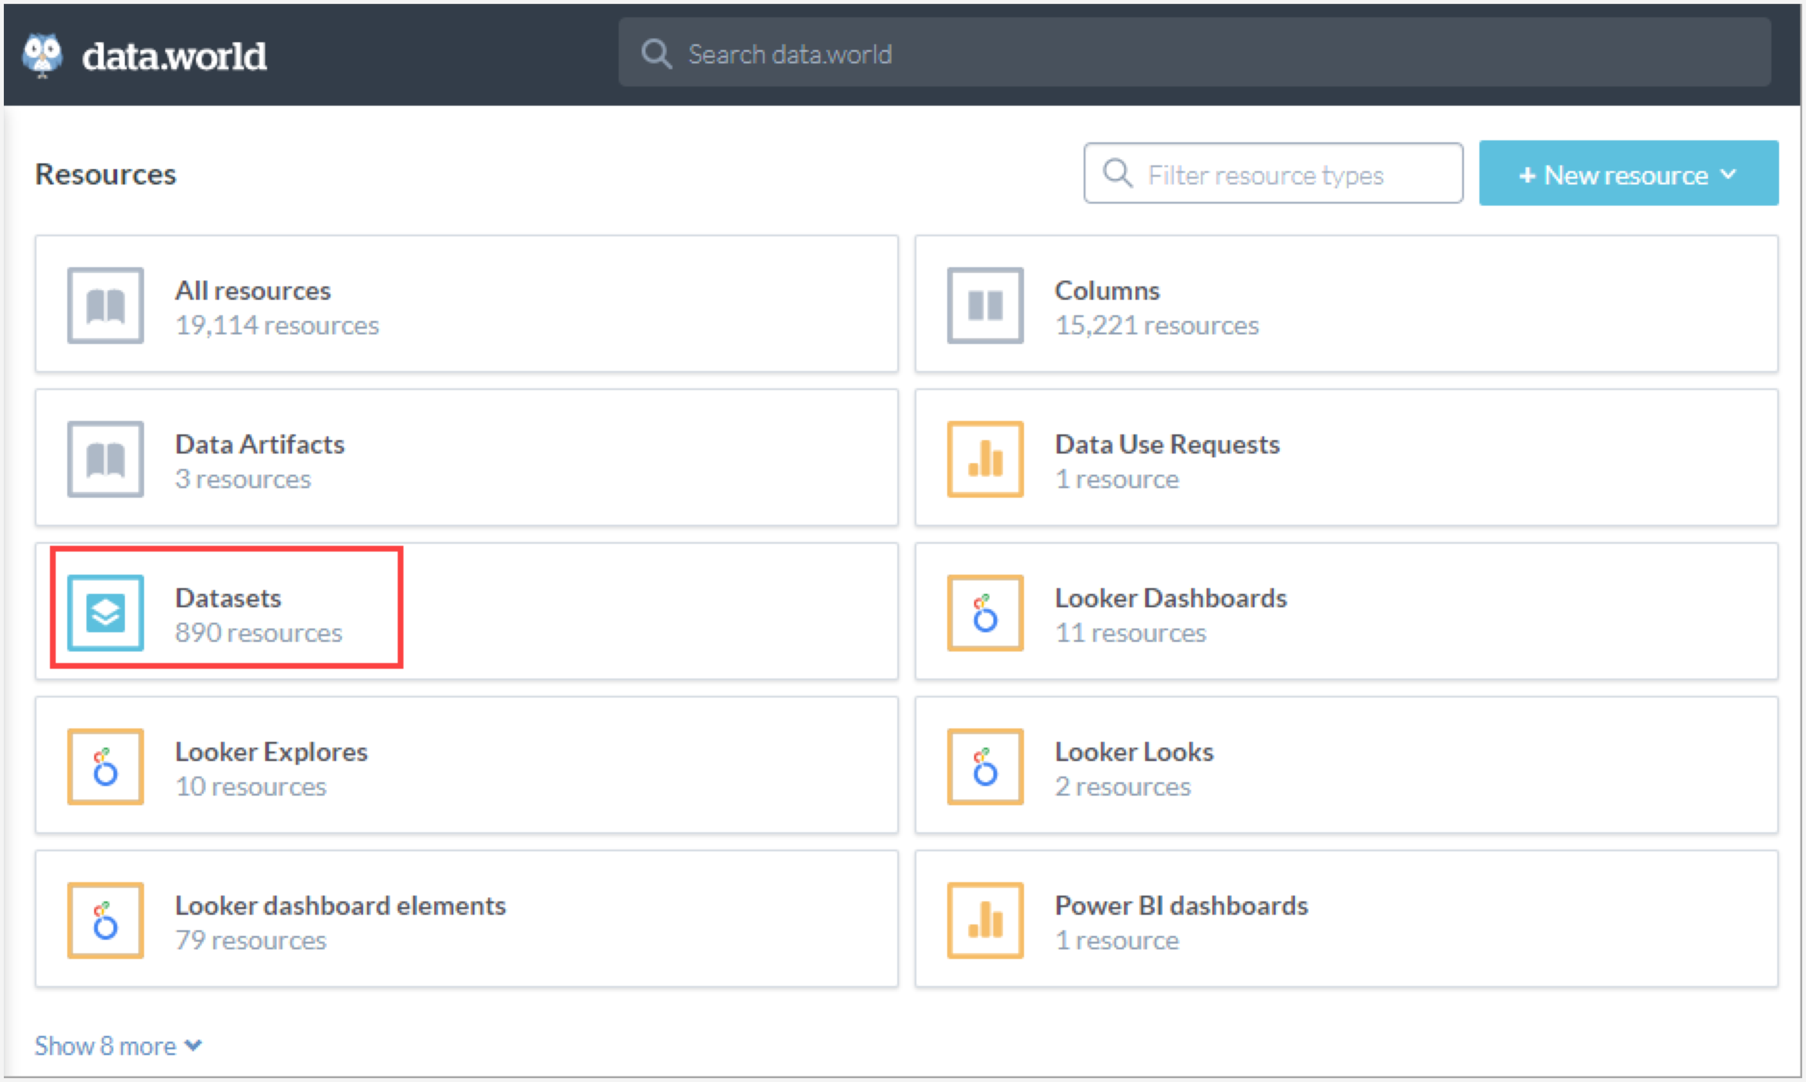The width and height of the screenshot is (1806, 1082).
Task: Click the All resources book icon
Action: (106, 306)
